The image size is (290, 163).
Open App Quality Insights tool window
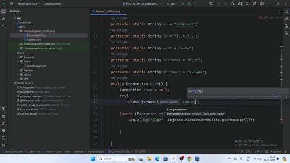pos(4,131)
